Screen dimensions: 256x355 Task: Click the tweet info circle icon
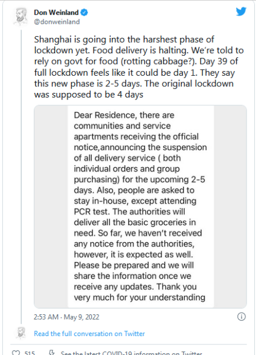241,317
